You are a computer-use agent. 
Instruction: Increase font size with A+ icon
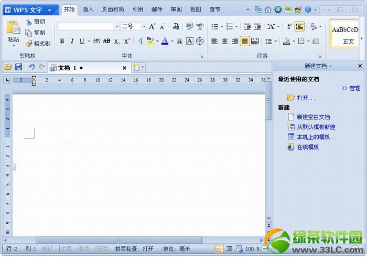[152, 26]
